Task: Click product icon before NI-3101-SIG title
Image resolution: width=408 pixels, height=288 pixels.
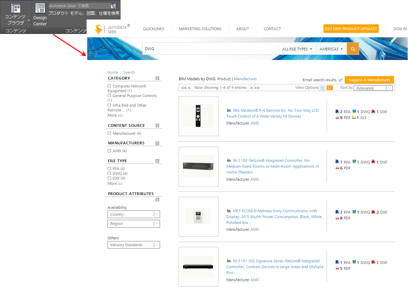Action: (229, 261)
